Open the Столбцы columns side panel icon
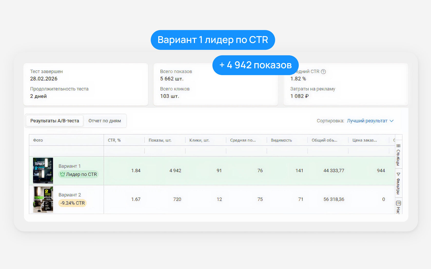 (398, 146)
